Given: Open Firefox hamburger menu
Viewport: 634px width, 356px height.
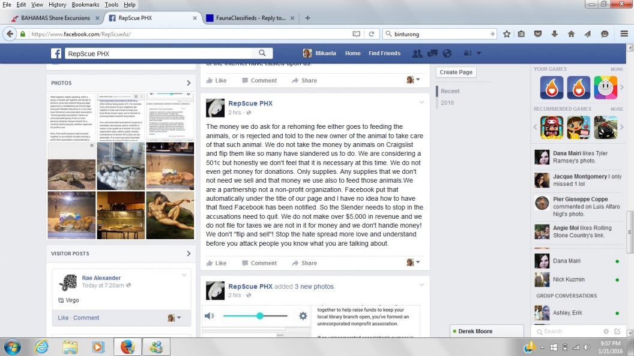Looking at the screenshot, I should pyautogui.click(x=624, y=34).
